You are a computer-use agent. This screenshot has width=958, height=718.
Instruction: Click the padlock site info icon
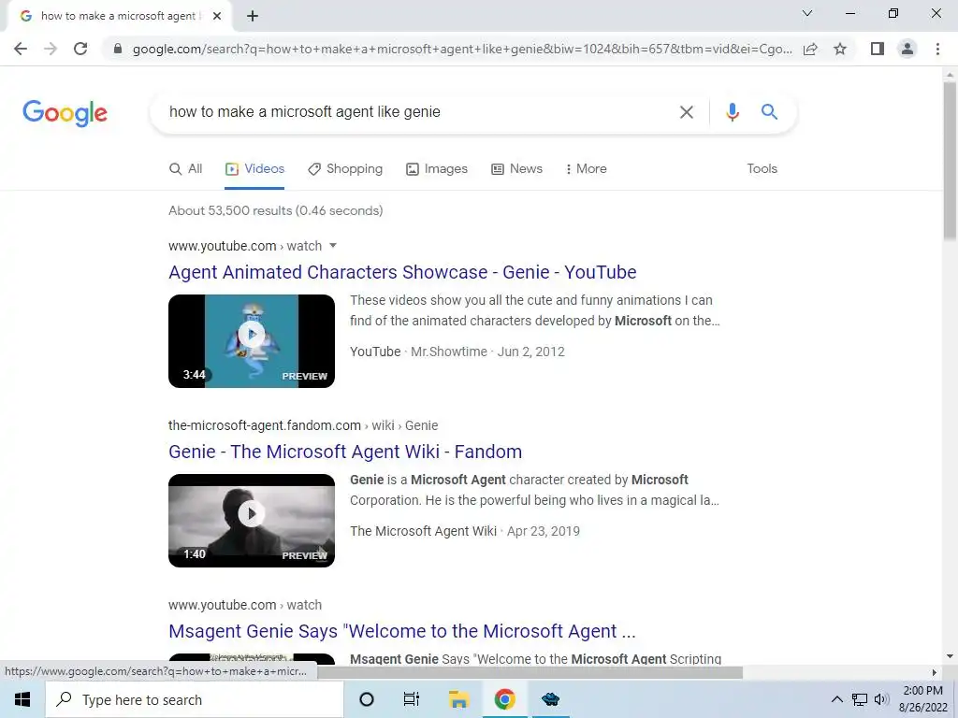(x=118, y=49)
